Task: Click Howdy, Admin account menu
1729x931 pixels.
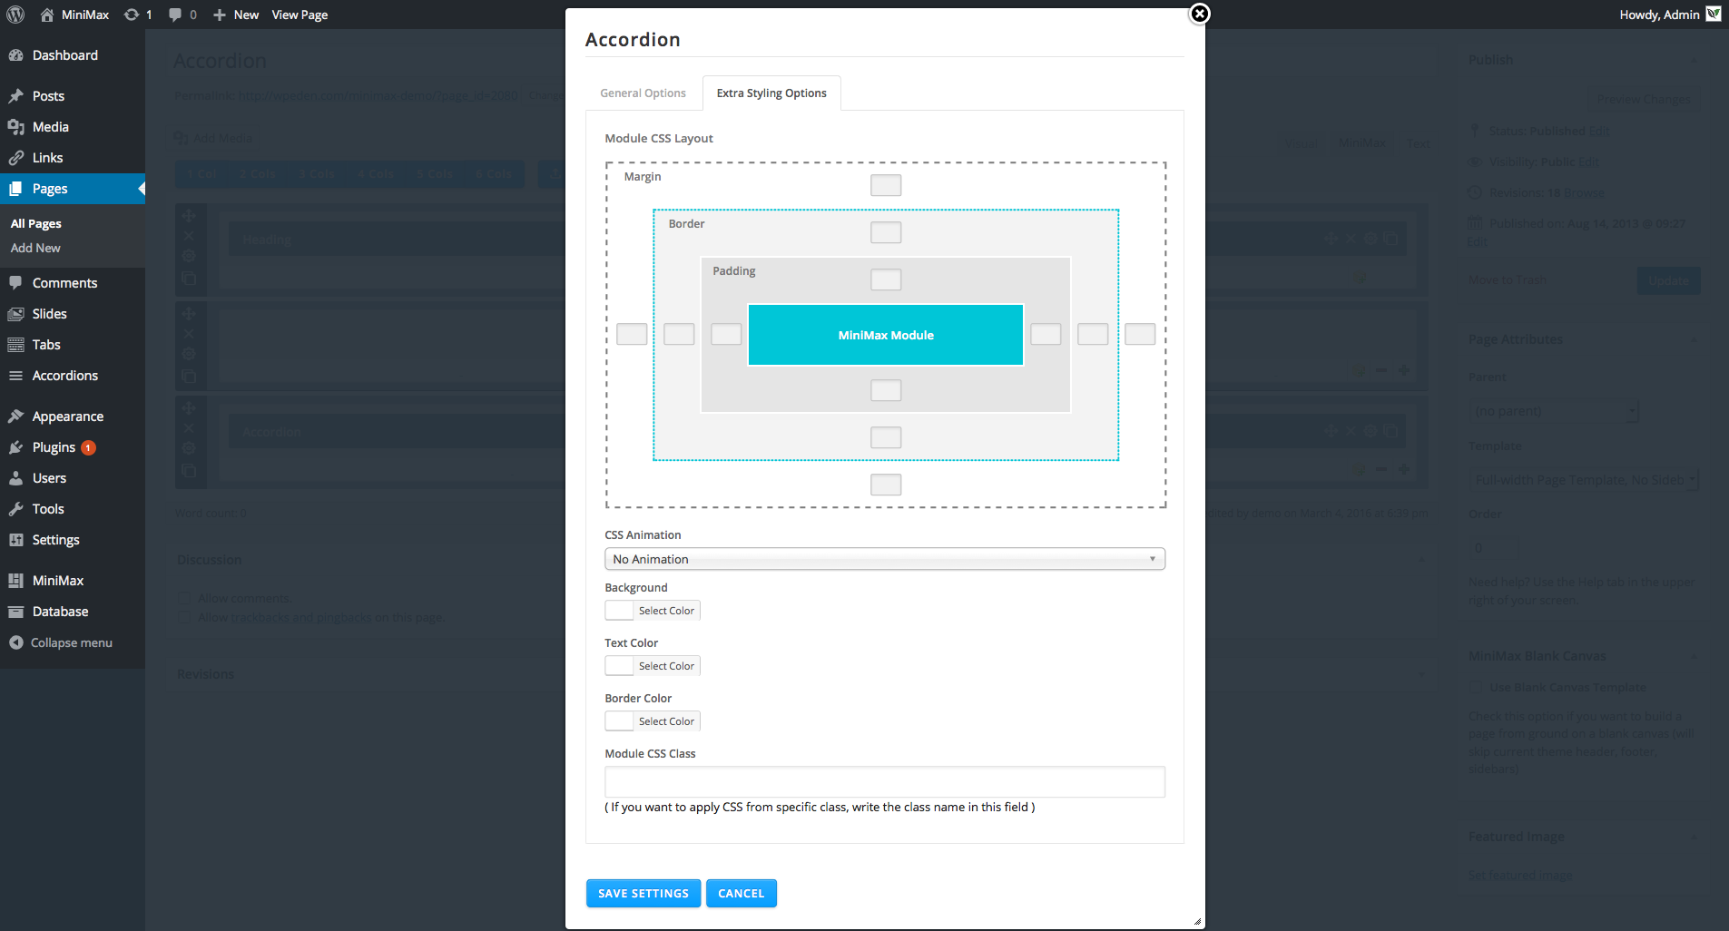Action: [x=1659, y=15]
